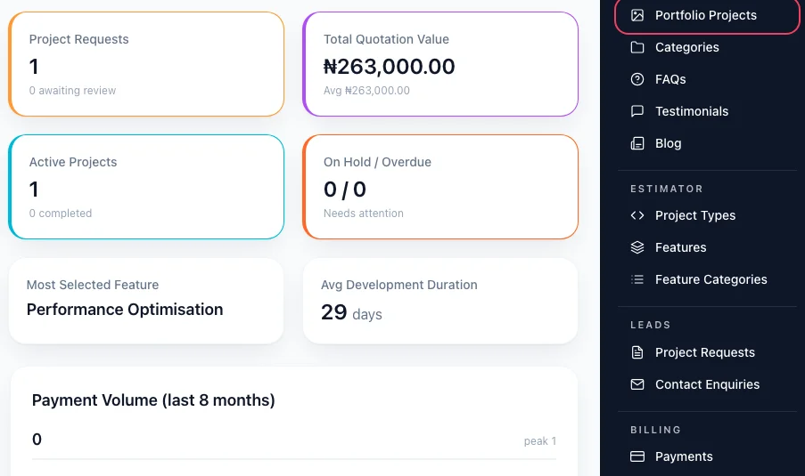Click the FAQs question-mark icon
The width and height of the screenshot is (805, 476).
coord(637,79)
